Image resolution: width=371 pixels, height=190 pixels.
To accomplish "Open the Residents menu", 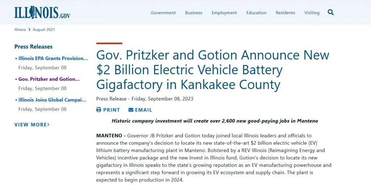I will [x=285, y=13].
